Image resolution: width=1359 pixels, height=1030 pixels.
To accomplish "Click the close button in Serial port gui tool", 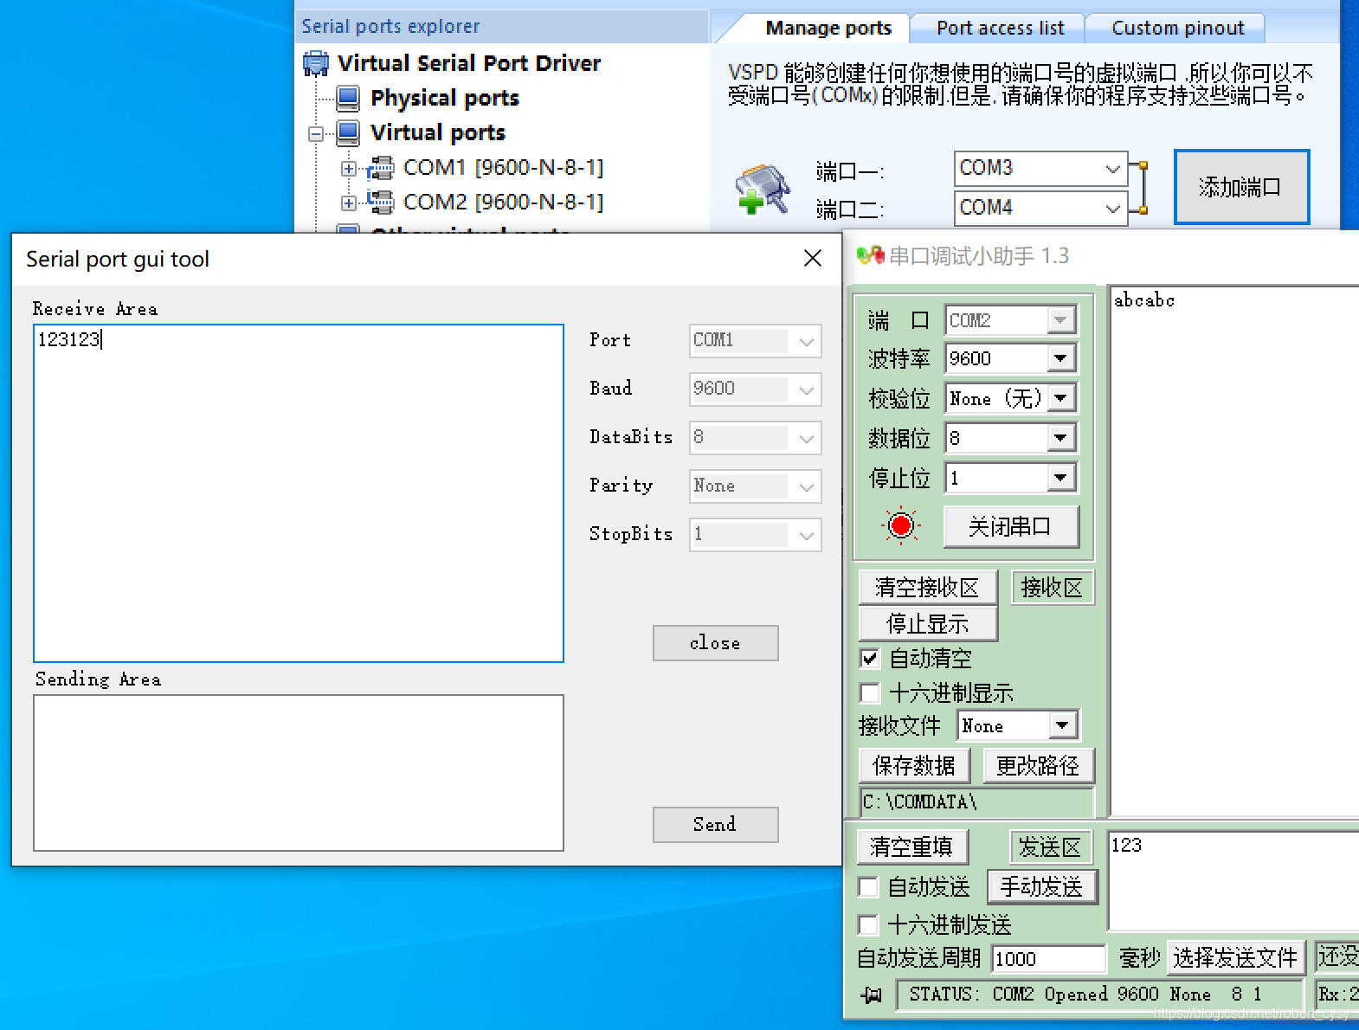I will tap(715, 643).
